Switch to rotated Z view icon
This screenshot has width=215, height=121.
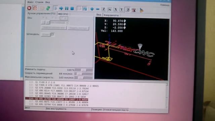click(x=110, y=9)
